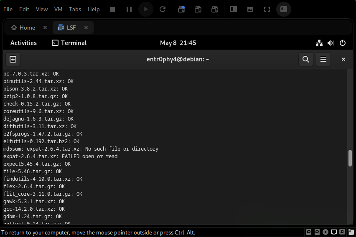This screenshot has height=237, width=356.
Task: Open the VM menu
Action: 57,9
